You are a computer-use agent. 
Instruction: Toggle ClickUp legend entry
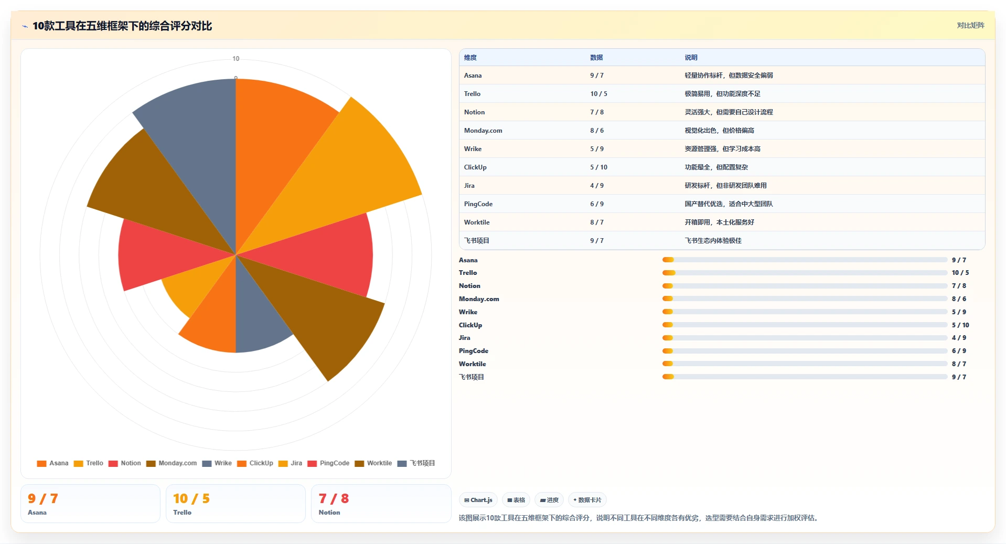tap(255, 463)
